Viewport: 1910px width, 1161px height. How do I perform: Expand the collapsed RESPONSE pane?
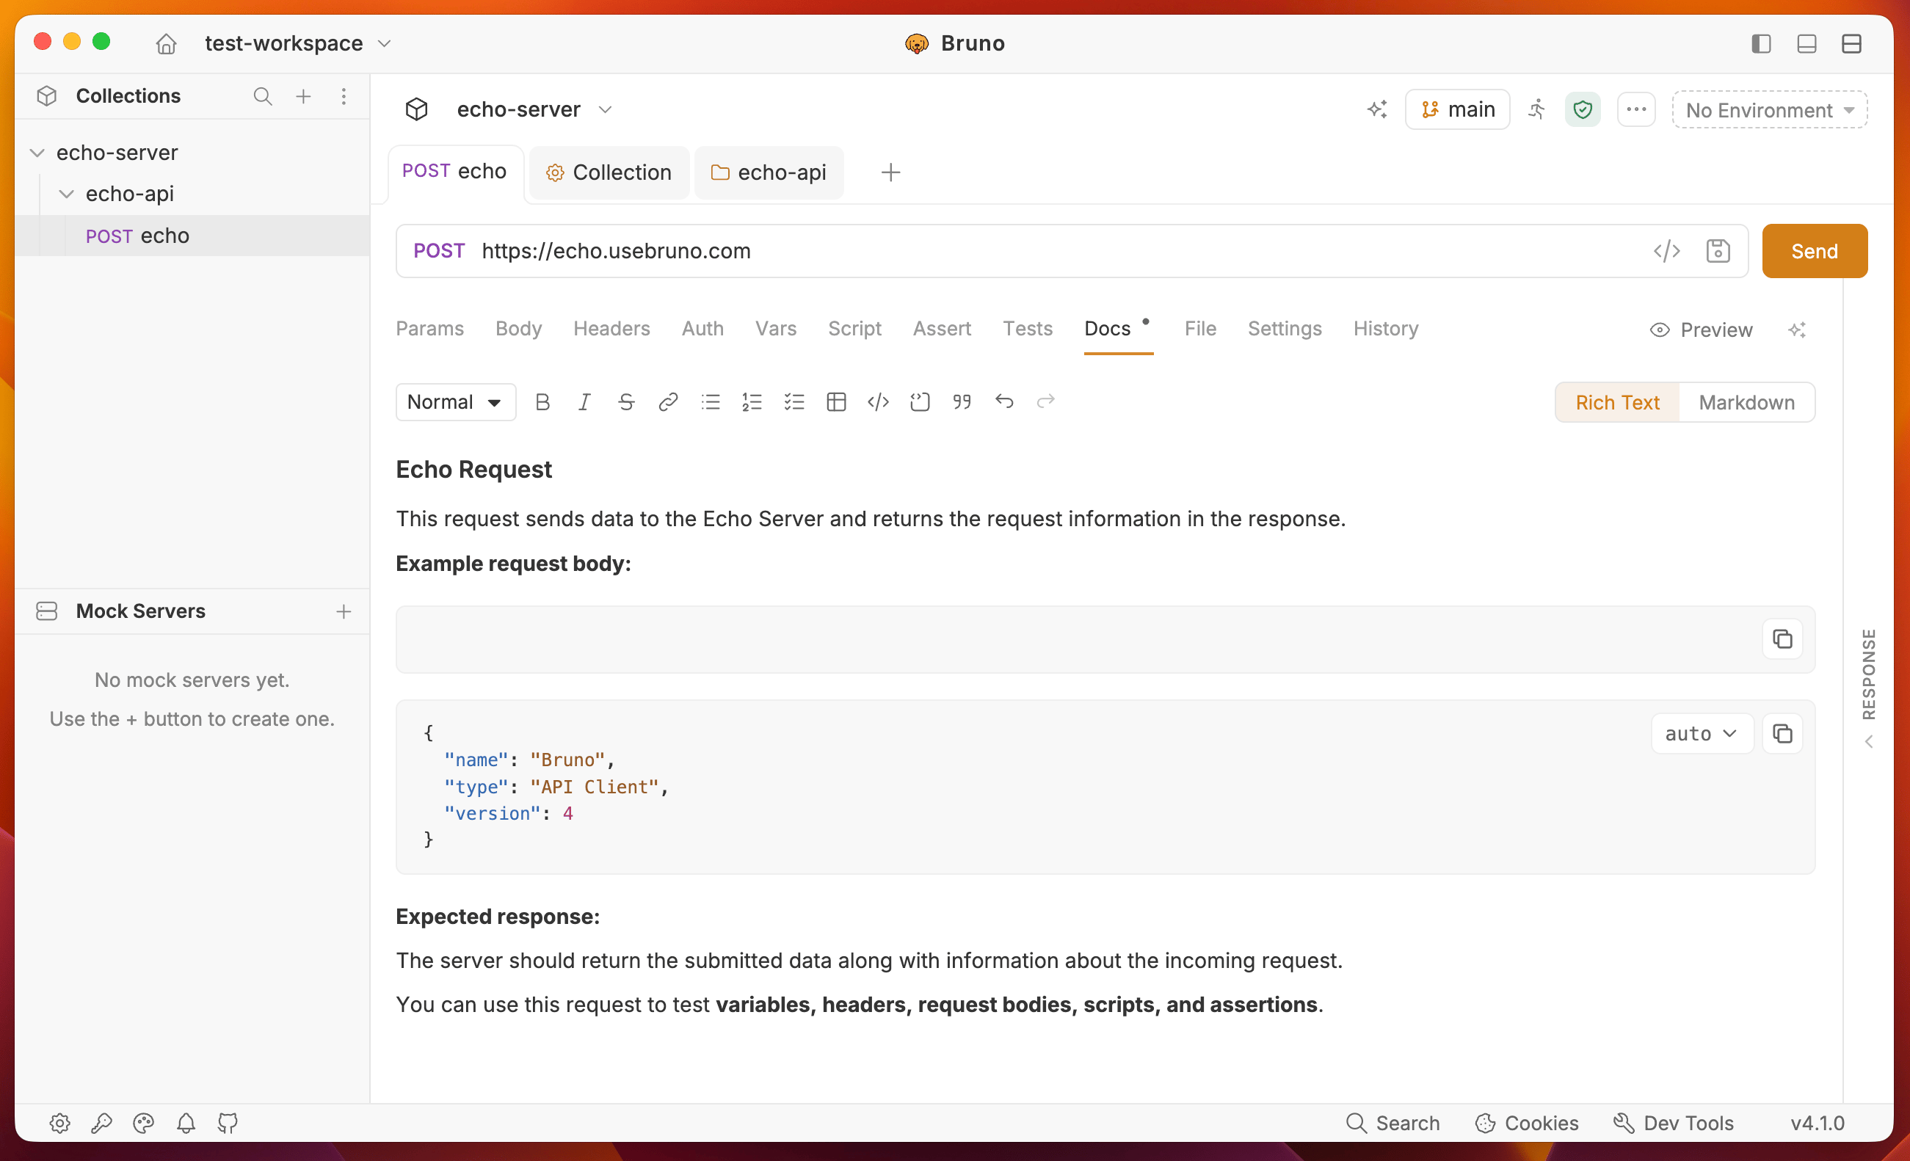[1869, 688]
